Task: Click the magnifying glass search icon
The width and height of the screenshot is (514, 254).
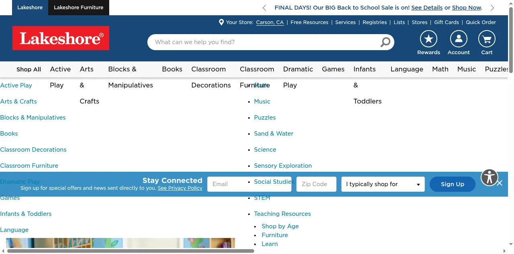Action: coord(385,42)
